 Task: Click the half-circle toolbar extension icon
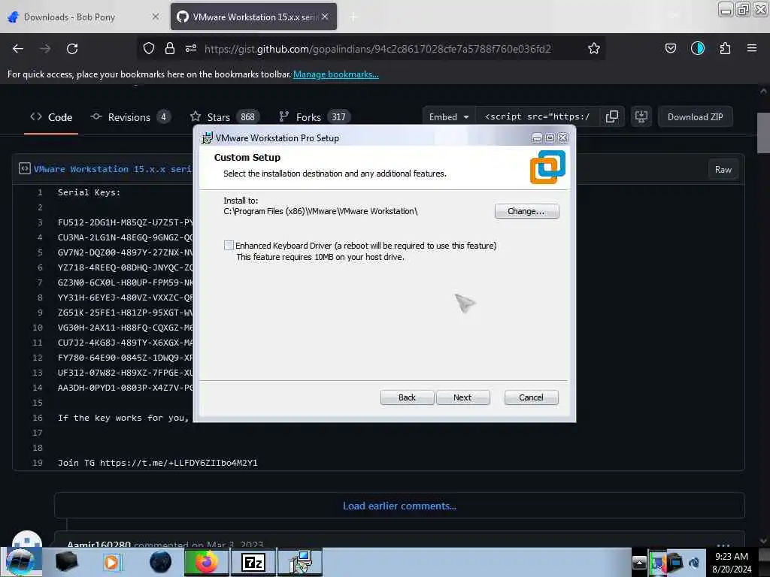[697, 48]
